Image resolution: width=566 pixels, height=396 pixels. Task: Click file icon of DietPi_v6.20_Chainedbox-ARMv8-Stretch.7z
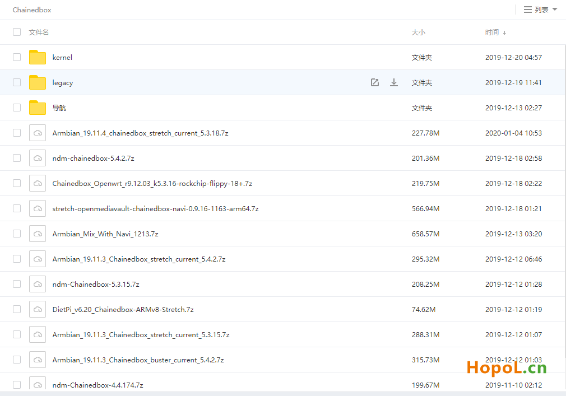pos(38,309)
